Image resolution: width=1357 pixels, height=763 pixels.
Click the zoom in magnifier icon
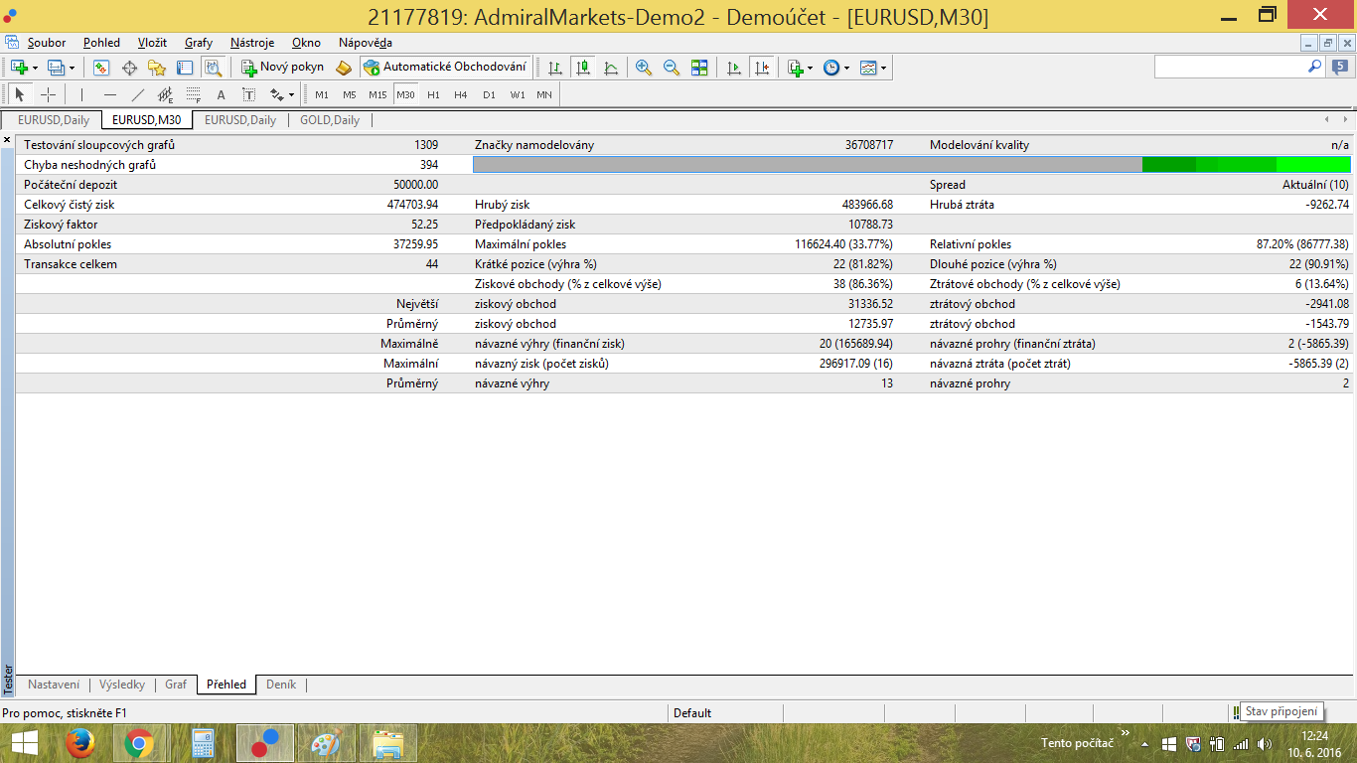(x=644, y=68)
